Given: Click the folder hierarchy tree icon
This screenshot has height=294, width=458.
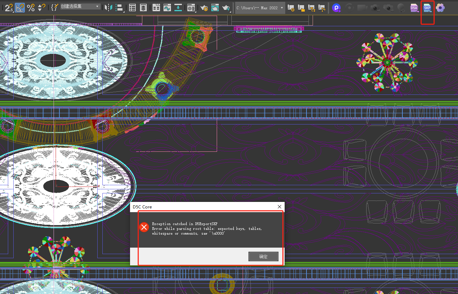Looking at the screenshot, I should [x=322, y=7].
